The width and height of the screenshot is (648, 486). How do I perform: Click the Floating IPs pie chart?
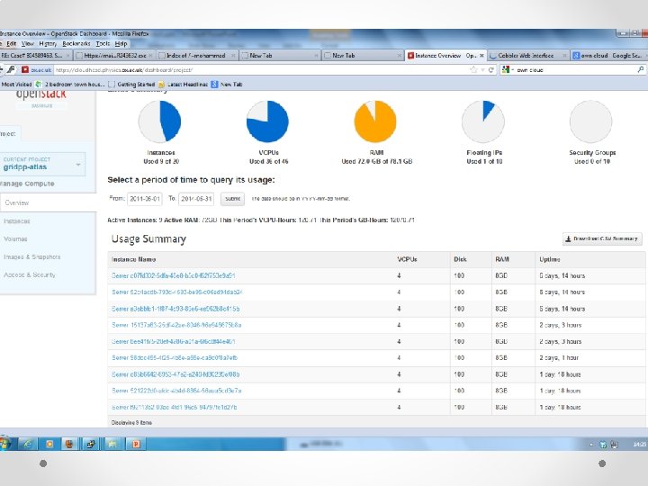pyautogui.click(x=483, y=121)
